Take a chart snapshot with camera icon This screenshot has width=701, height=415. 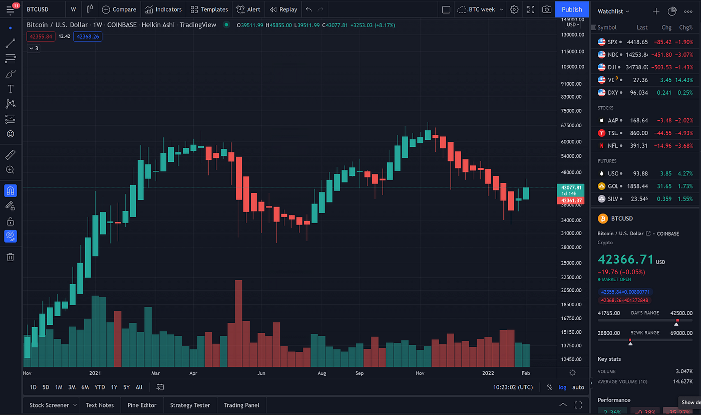[x=547, y=9]
